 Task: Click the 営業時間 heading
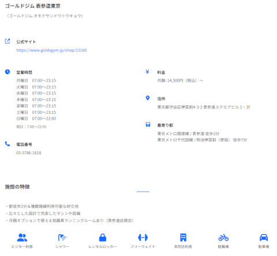pyautogui.click(x=24, y=72)
